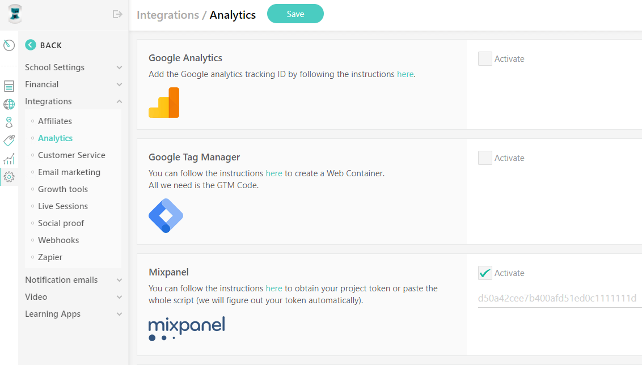The image size is (642, 365).
Task: Expand the School Settings section
Action: [73, 67]
